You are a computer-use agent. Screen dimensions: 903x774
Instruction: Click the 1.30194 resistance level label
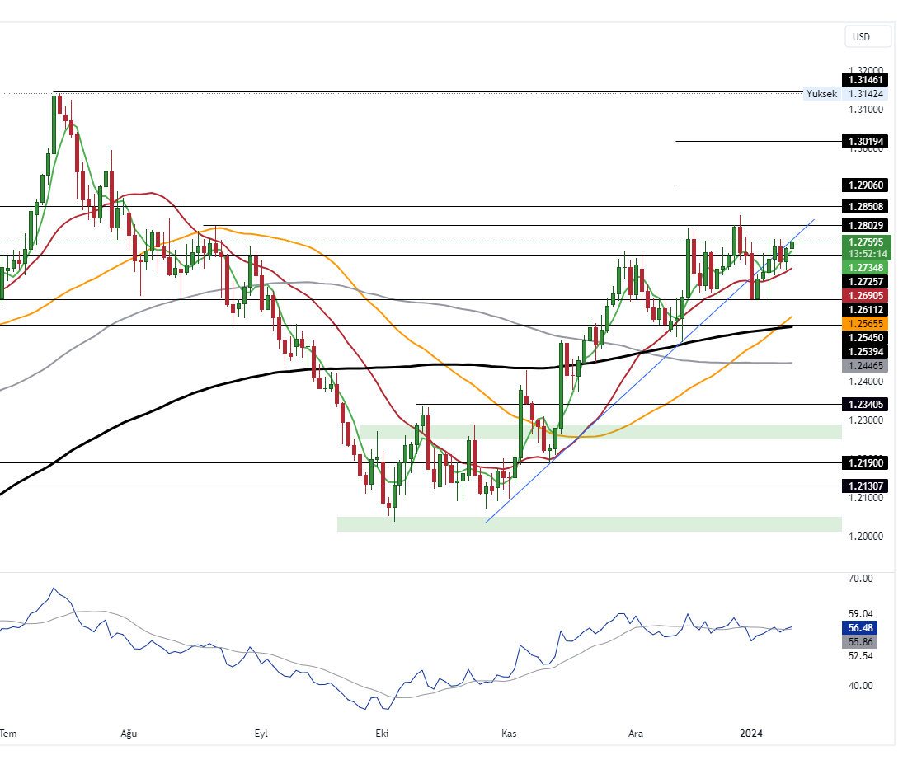[x=863, y=142]
